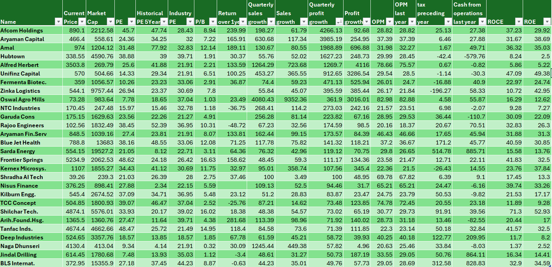Select the Alfred Herbert name cell
This screenshot has height=267, width=552.
(31, 65)
